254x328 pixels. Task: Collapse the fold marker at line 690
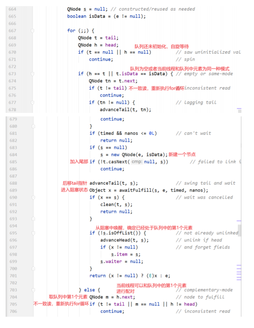point(33,198)
